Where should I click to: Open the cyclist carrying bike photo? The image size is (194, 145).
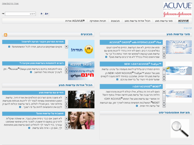tap(81, 100)
